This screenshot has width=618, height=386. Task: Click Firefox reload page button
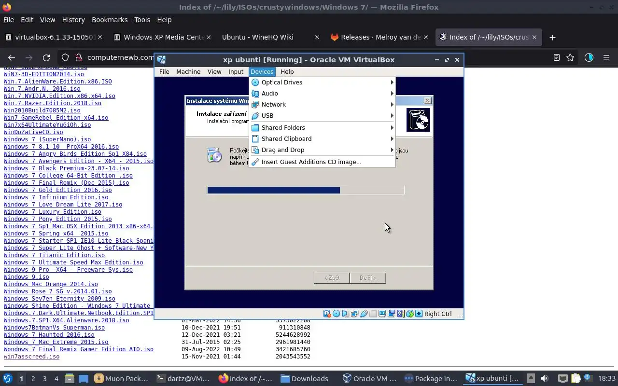46,57
